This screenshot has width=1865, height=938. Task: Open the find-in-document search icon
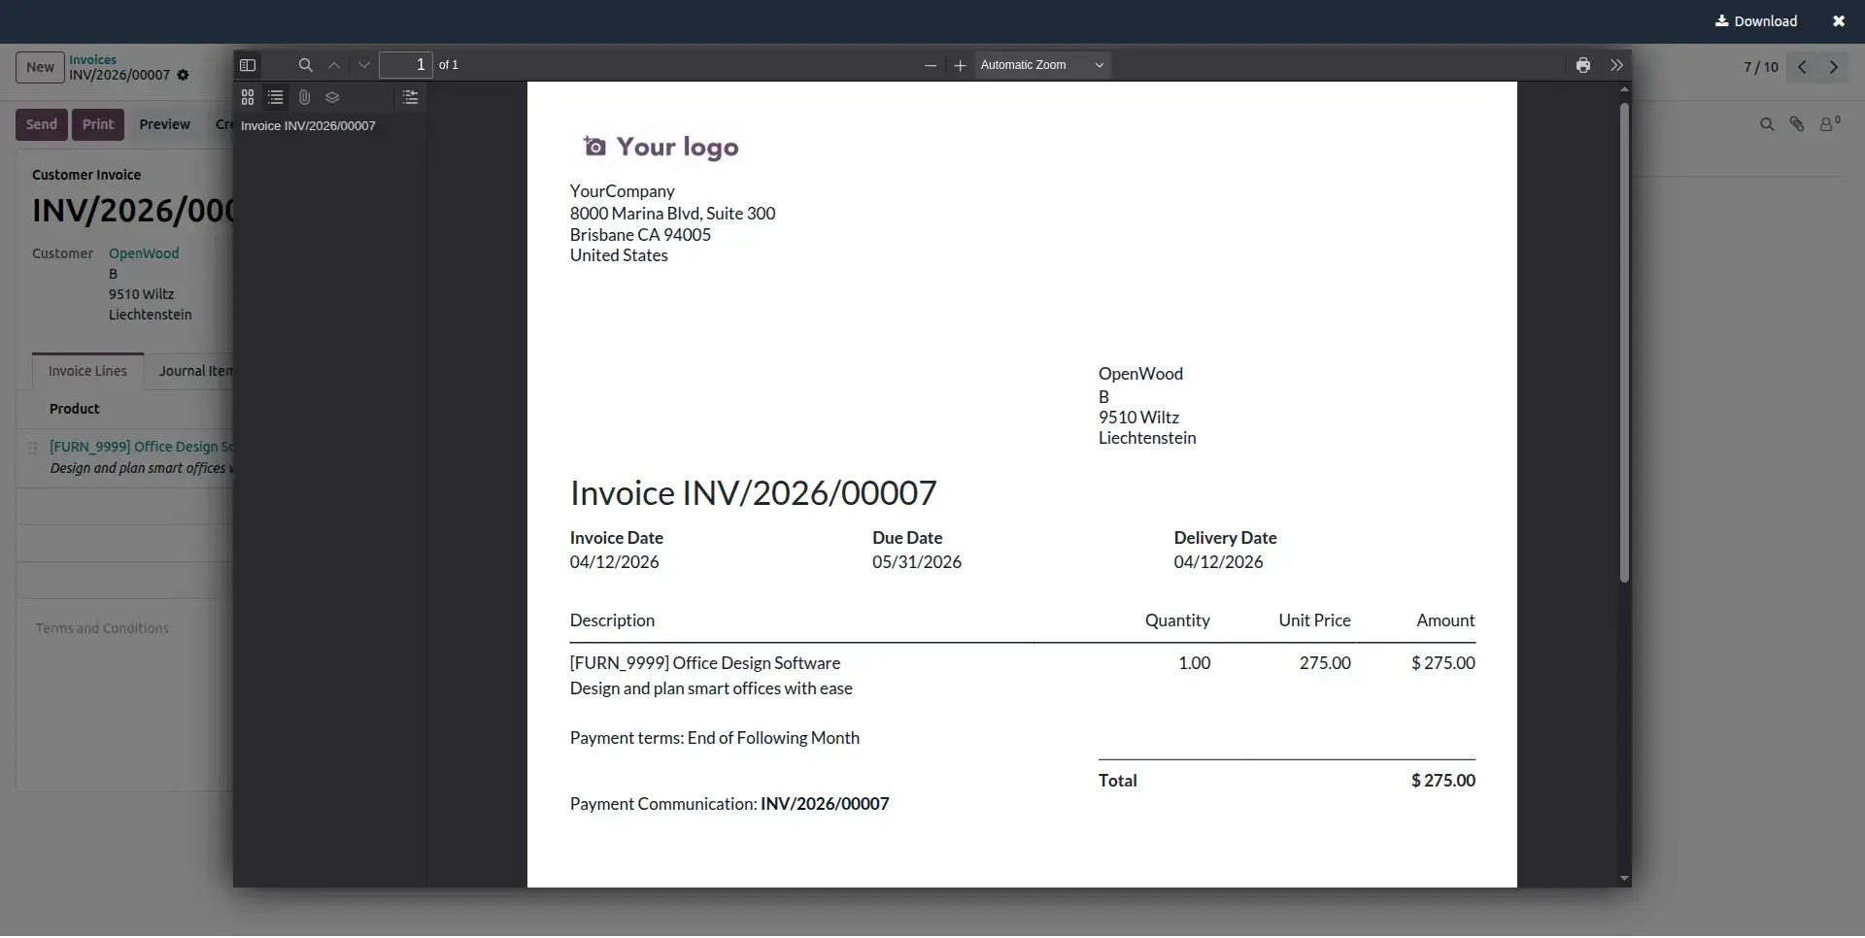(305, 65)
